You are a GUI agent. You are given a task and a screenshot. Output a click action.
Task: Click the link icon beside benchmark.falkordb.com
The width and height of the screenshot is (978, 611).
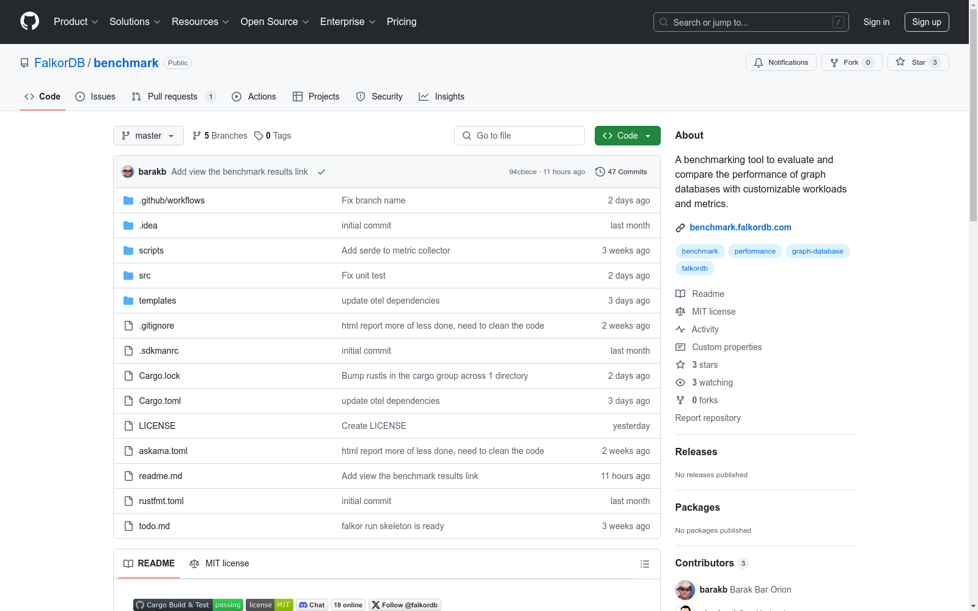coord(680,228)
